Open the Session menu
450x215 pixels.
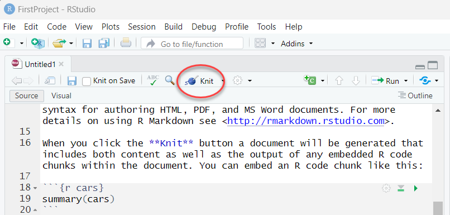[142, 27]
